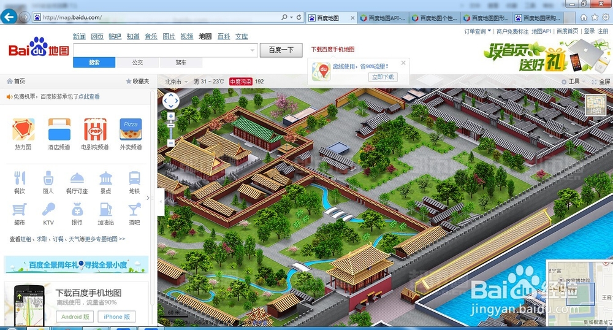Click the browser forward arrow button
Viewport: 613px width, 330px height.
(x=25, y=17)
